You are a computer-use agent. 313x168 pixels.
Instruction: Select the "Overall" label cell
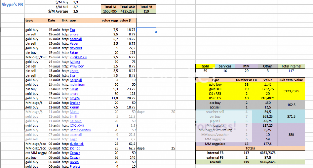point(215,162)
